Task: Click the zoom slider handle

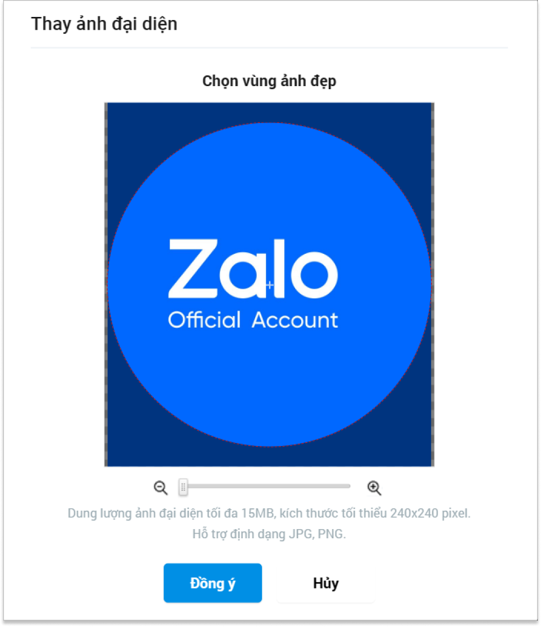Action: tap(183, 487)
